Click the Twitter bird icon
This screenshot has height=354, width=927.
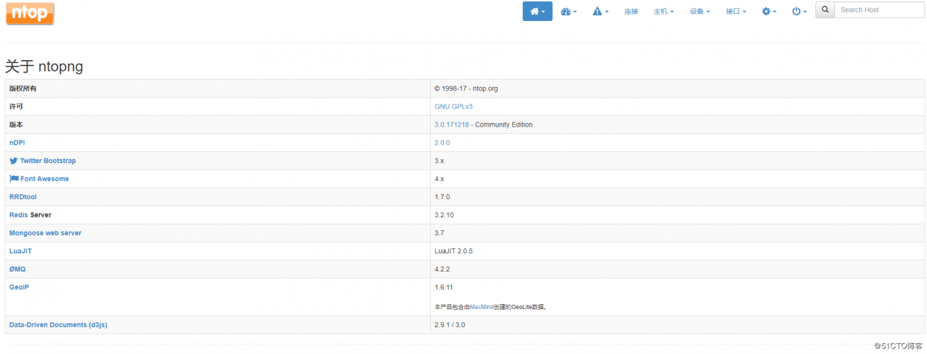14,161
